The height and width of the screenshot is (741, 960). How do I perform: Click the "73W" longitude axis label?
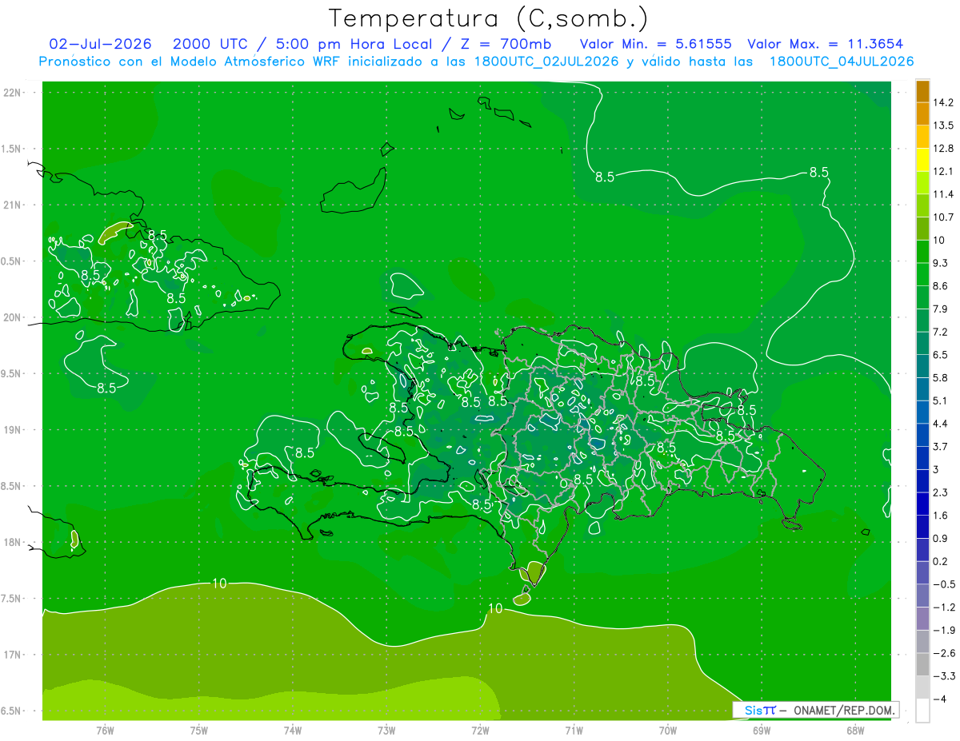pos(386,730)
